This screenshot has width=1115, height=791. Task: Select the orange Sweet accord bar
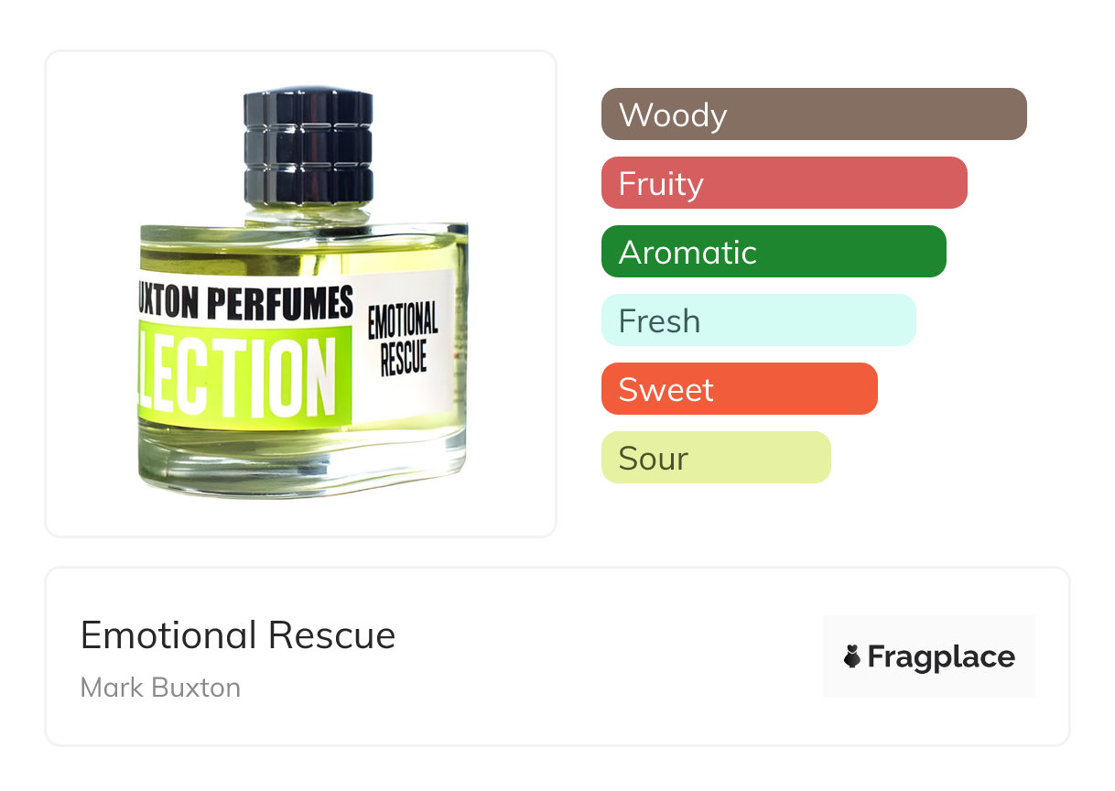739,389
